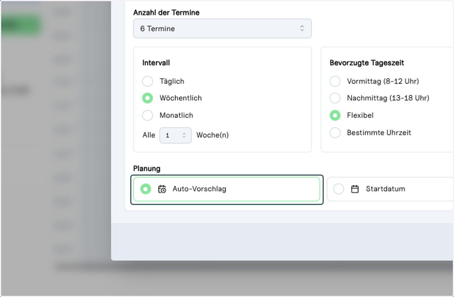Open the Alle Woche(n) number selector
Screen dimensions: 454x297
(x=176, y=135)
